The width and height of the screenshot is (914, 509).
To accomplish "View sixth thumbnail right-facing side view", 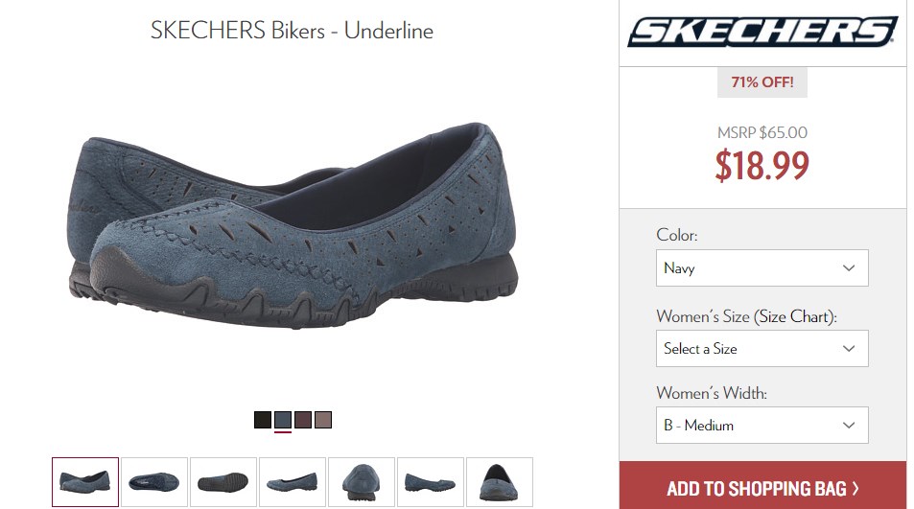I will (431, 482).
